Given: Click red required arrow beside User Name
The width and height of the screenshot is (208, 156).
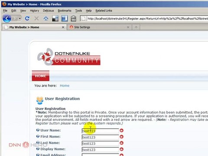Looking at the screenshot, I should [122, 130].
